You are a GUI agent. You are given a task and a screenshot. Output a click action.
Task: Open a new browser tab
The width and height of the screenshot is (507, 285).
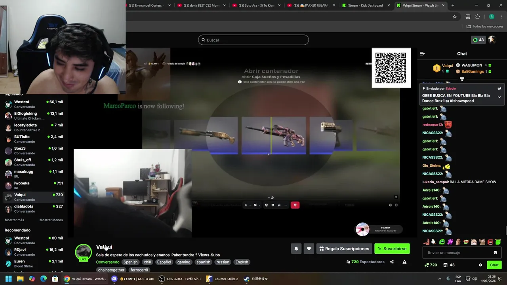(453, 6)
